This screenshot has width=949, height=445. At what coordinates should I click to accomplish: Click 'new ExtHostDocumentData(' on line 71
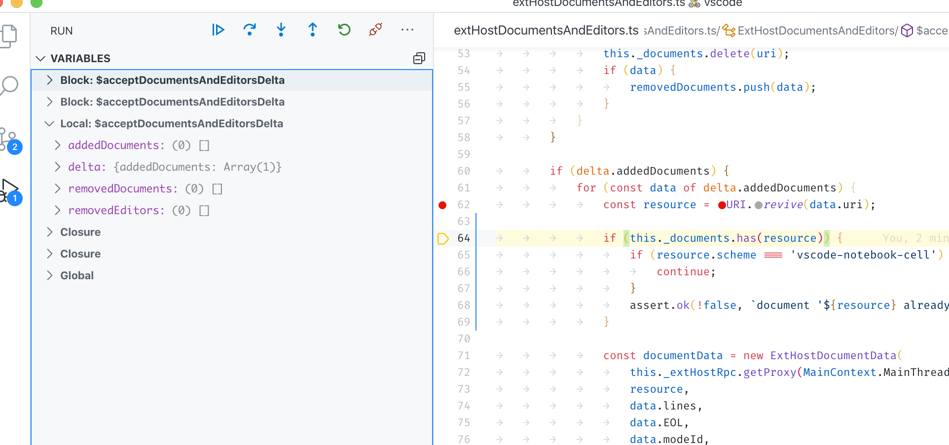(x=823, y=356)
